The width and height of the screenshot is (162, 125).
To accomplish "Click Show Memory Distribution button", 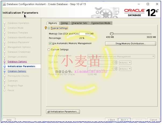I will pyautogui.click(x=131, y=44).
